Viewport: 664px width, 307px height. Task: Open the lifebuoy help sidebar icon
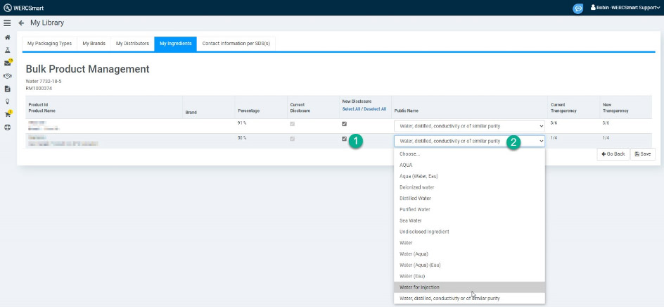click(x=7, y=127)
